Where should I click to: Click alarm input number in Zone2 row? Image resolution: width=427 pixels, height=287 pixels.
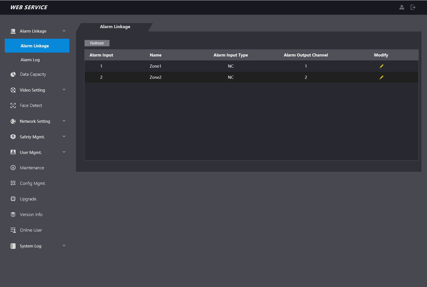tap(101, 77)
